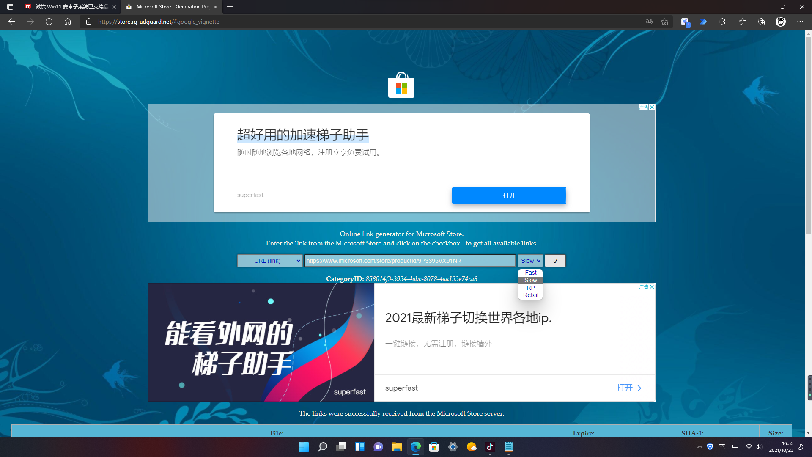The image size is (812, 457).
Task: Click the checkmark submit button
Action: point(555,261)
